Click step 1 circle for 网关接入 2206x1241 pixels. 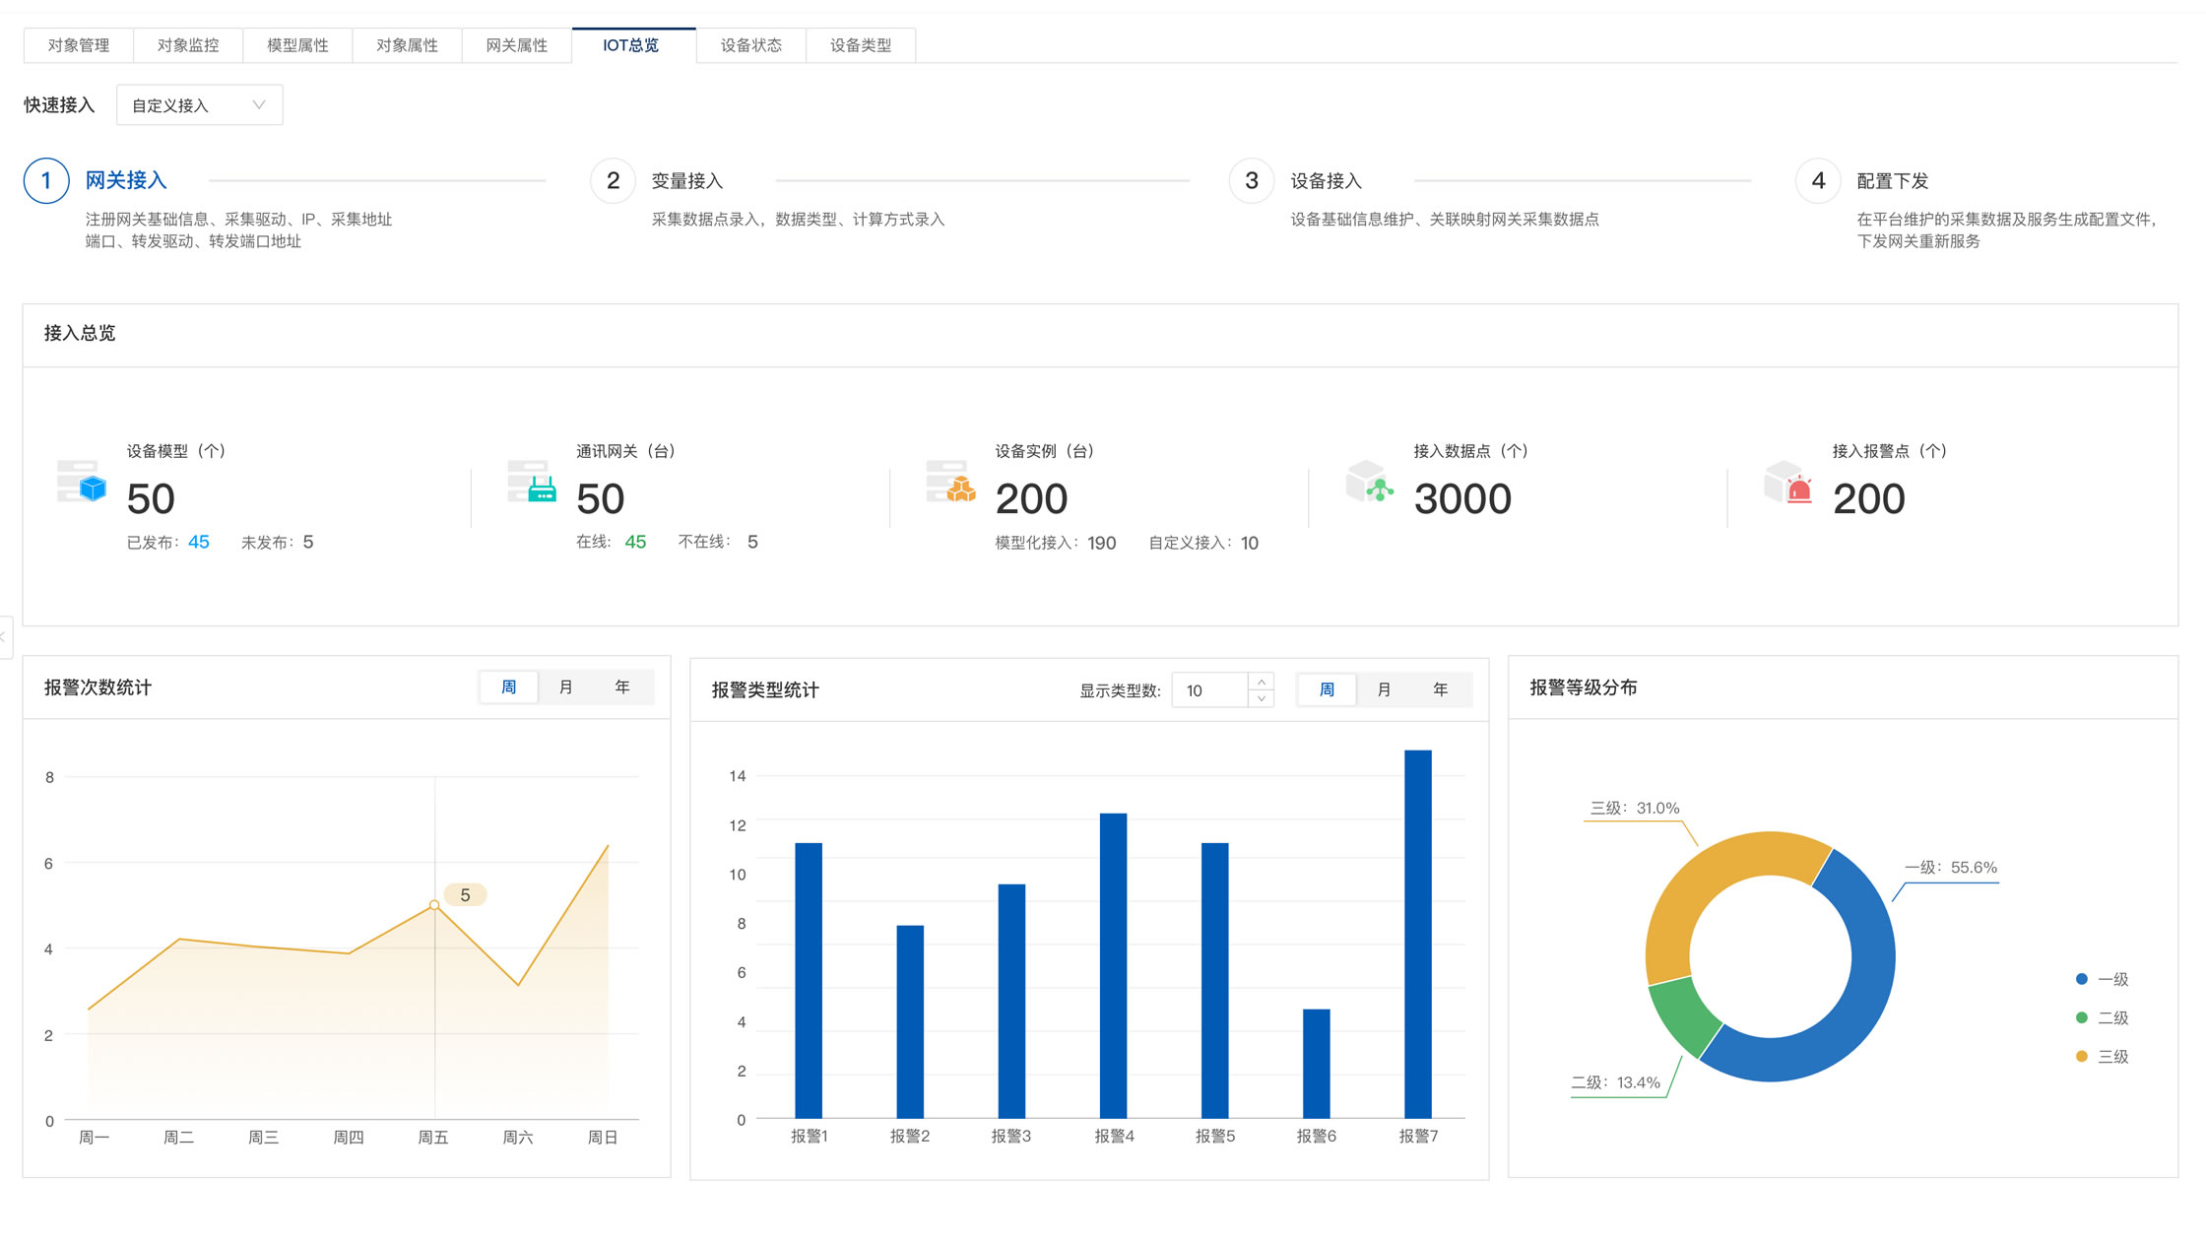click(46, 181)
